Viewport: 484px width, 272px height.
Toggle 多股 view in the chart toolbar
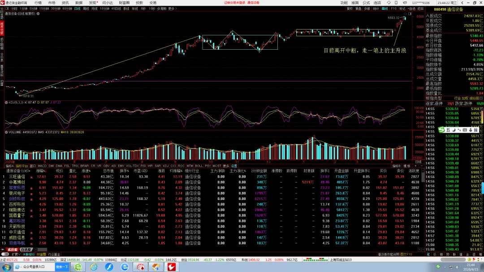click(x=367, y=8)
